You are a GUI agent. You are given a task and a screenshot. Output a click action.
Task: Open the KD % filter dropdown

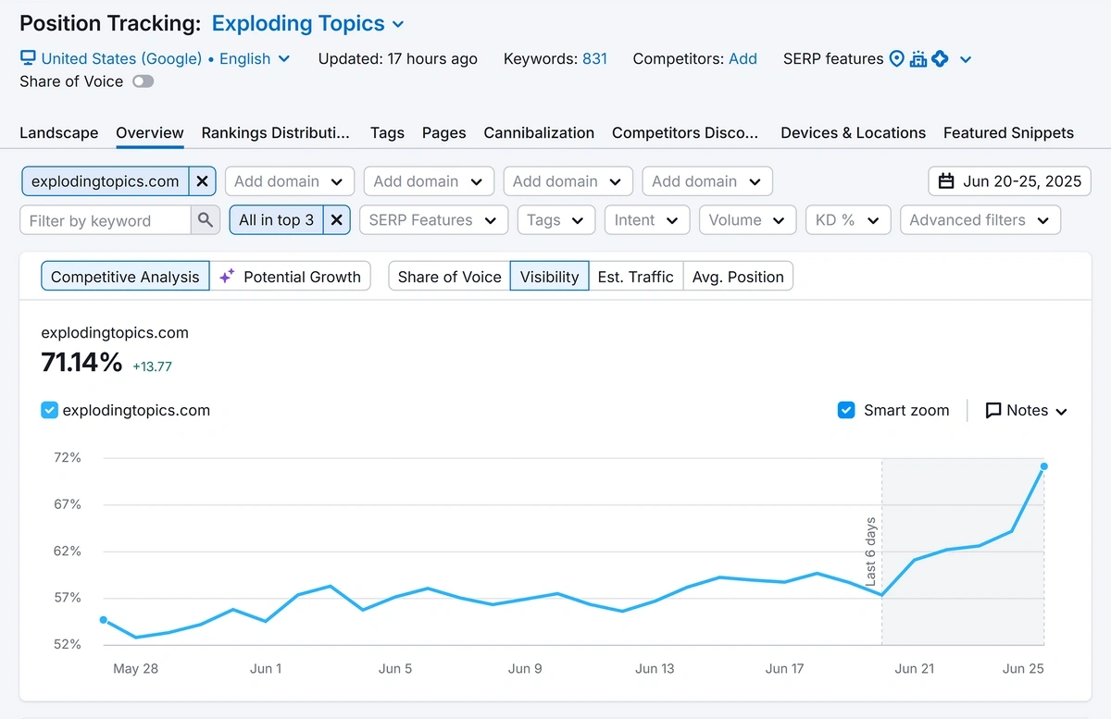tap(848, 220)
